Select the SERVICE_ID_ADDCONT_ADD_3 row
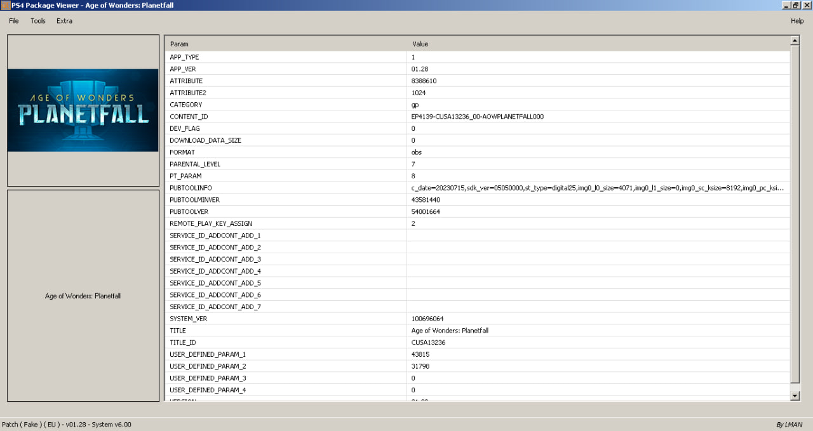Screen dimensions: 813x431 [x=478, y=260]
